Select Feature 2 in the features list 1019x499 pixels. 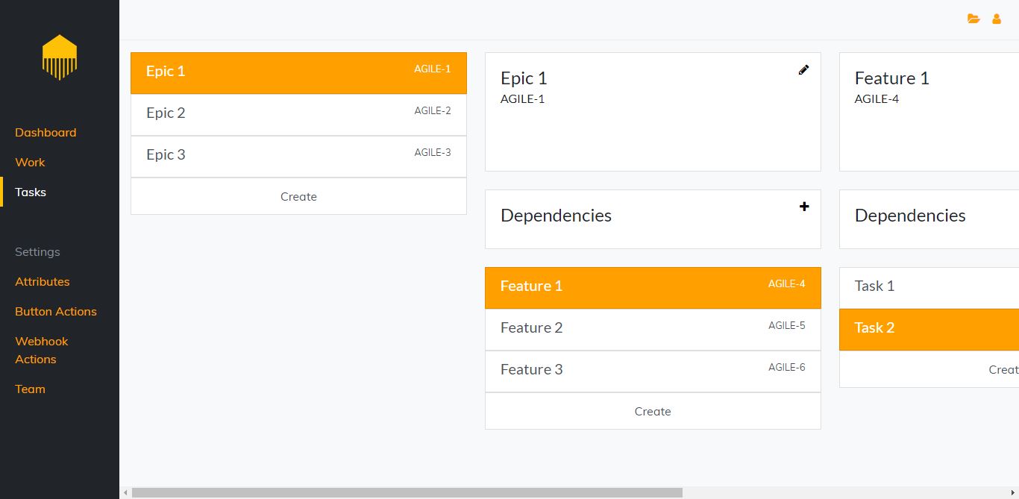point(653,330)
